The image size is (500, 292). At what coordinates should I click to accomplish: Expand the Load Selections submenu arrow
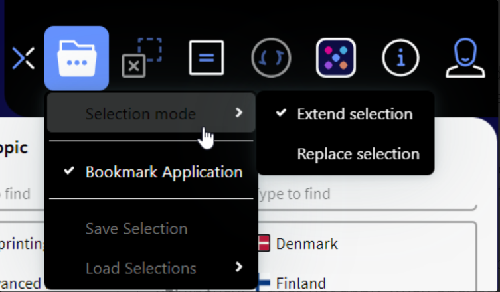pos(239,267)
